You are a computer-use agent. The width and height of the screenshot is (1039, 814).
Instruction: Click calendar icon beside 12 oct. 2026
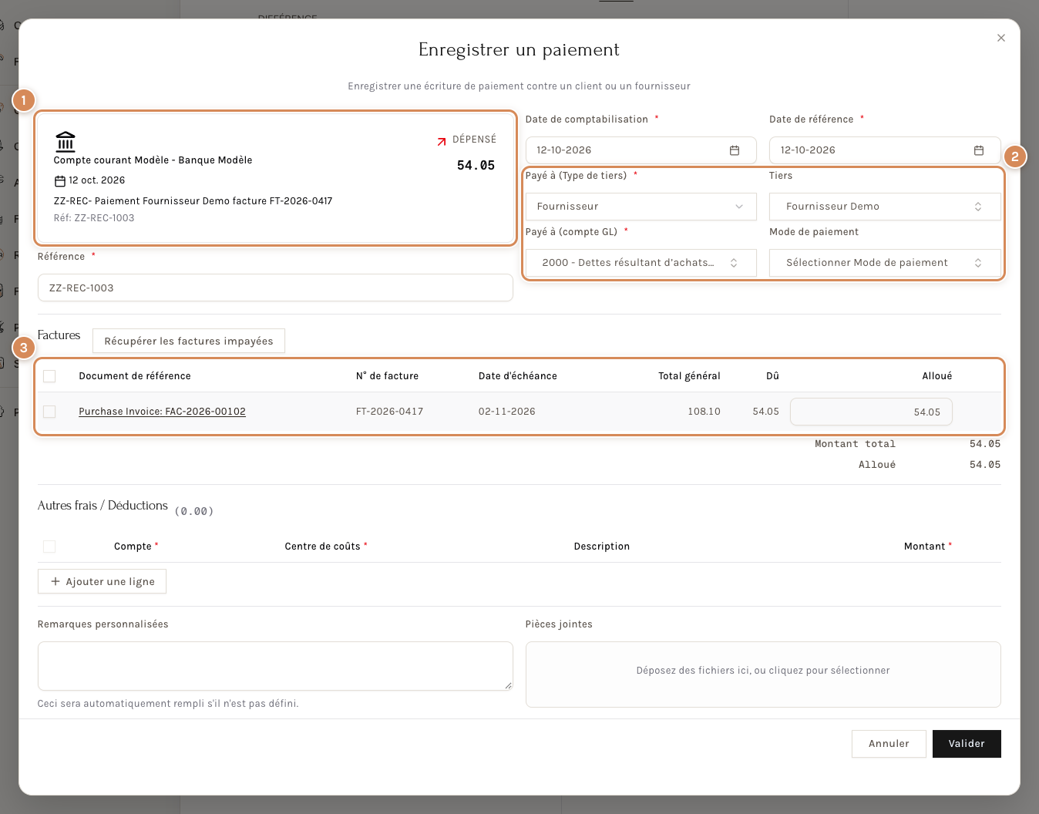click(59, 181)
